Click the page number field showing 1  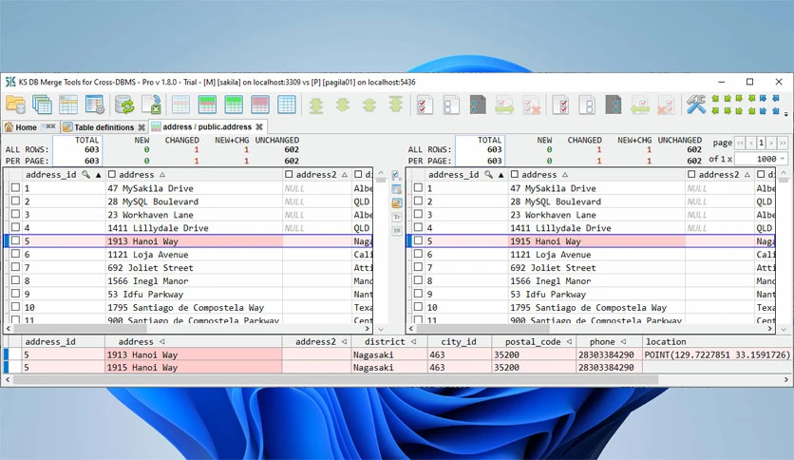(x=761, y=143)
